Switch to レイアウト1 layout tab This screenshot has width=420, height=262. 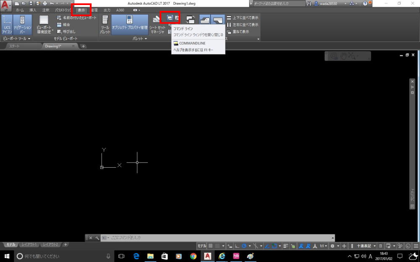click(29, 245)
